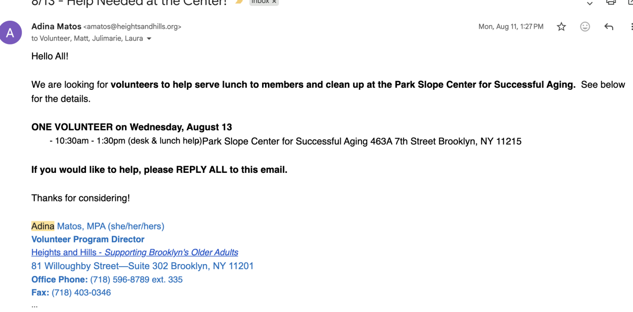Click the reply arrow icon
Screen dimensions: 633x312
click(609, 27)
